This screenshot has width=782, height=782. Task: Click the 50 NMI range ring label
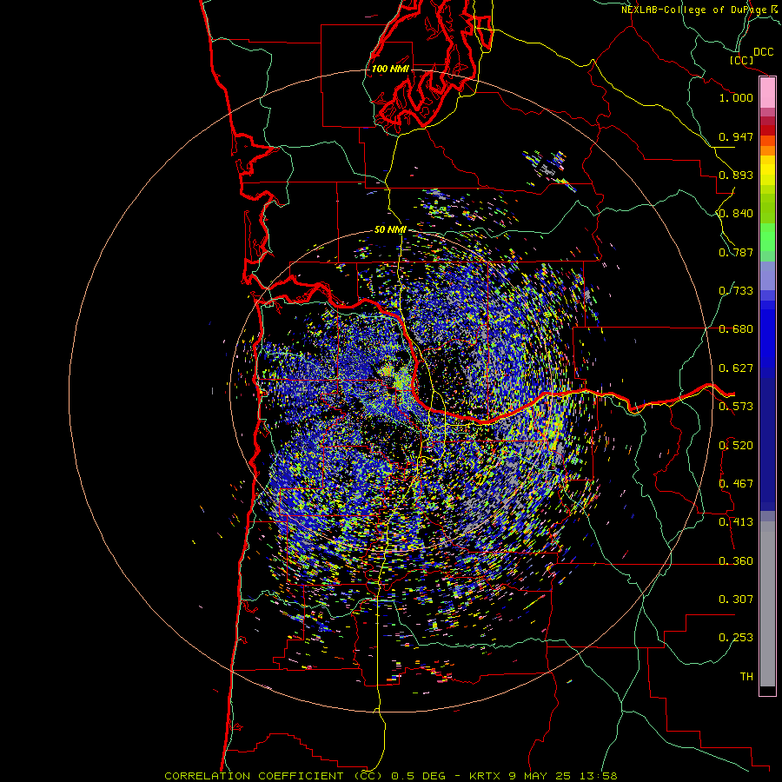[390, 229]
